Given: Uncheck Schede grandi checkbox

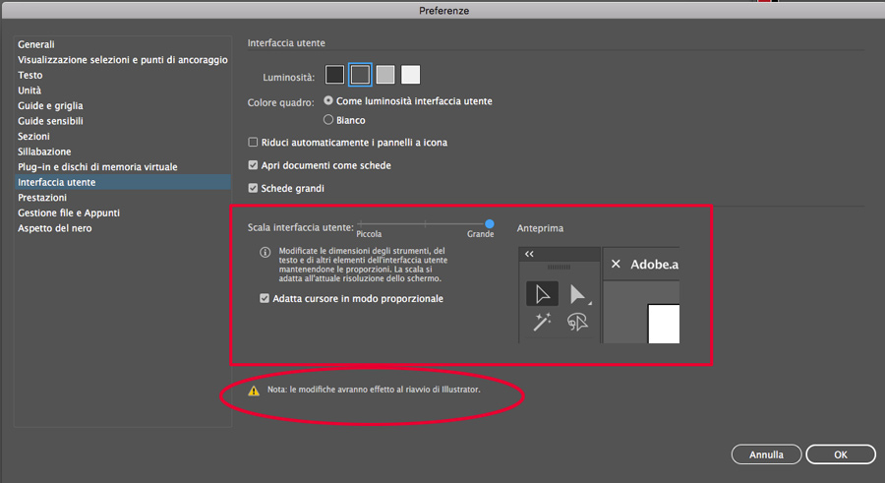Looking at the screenshot, I should coord(253,188).
